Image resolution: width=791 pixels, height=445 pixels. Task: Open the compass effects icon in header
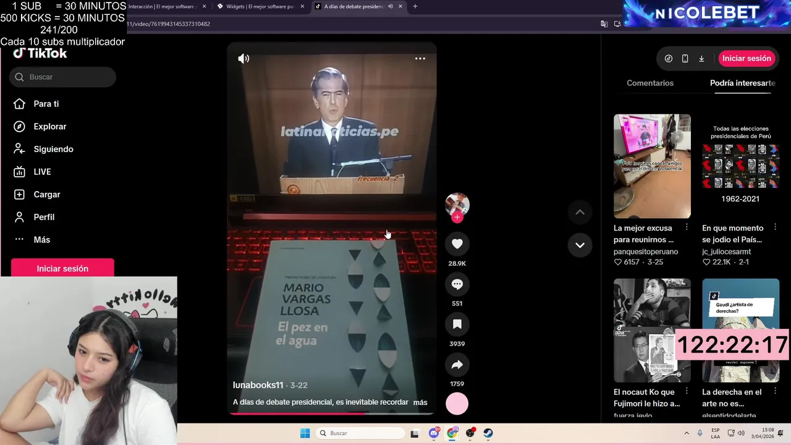[669, 59]
